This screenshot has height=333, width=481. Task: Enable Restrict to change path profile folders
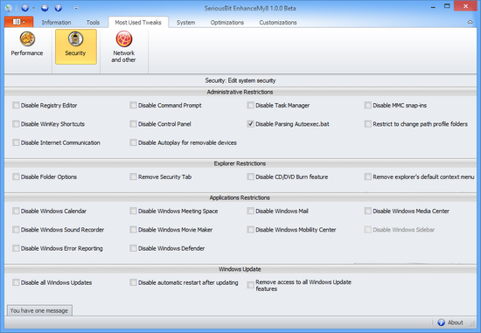pos(368,124)
